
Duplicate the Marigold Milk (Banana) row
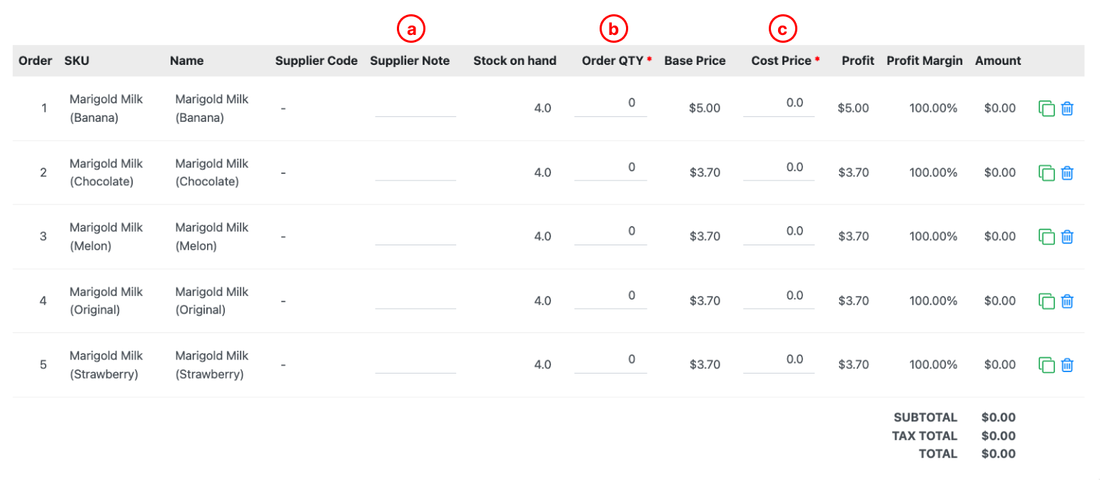coord(1046,108)
